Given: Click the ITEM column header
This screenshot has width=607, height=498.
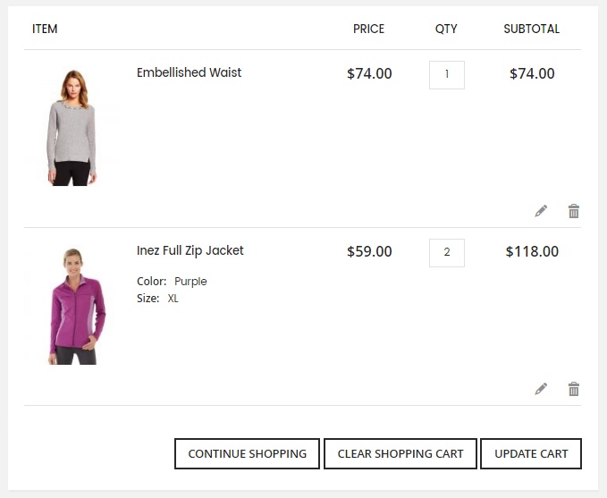Looking at the screenshot, I should click(x=45, y=29).
